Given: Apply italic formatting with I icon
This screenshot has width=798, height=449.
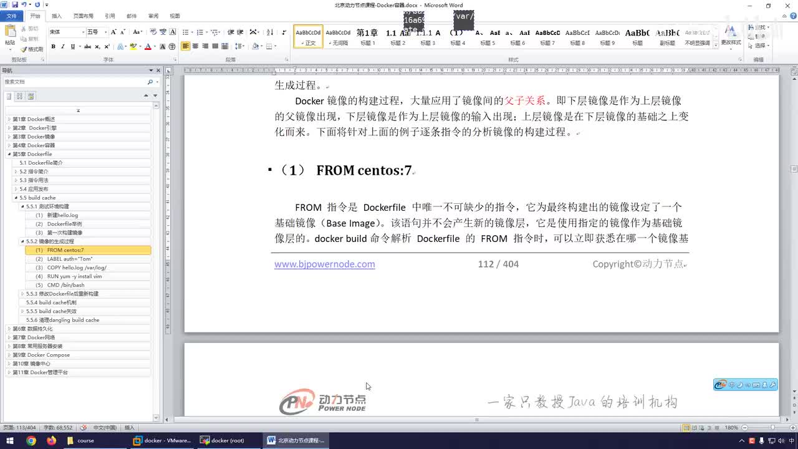Looking at the screenshot, I should [63, 46].
